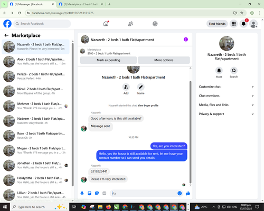Open File Explorer from the taskbar
The width and height of the screenshot is (264, 211).
coord(100,207)
